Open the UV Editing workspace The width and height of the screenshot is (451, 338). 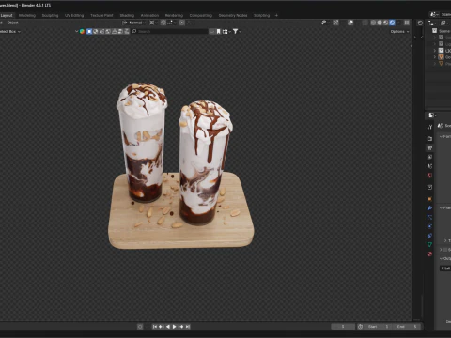pyautogui.click(x=74, y=15)
